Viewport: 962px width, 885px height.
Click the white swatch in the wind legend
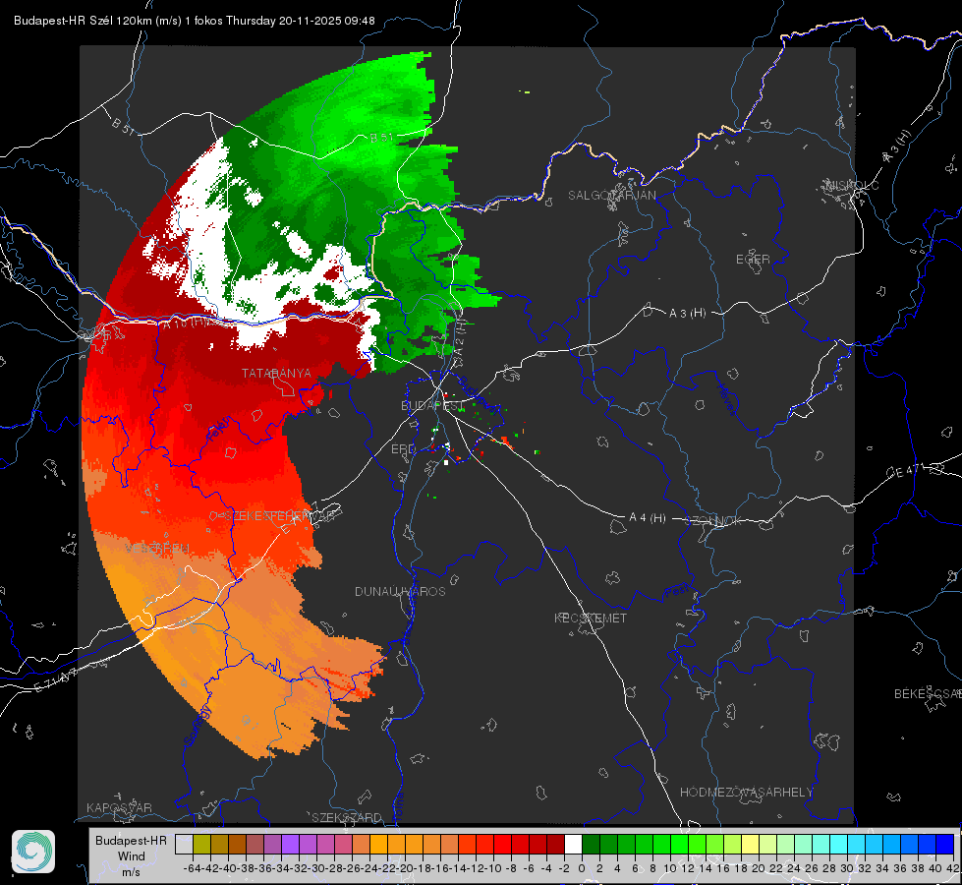coord(573,844)
